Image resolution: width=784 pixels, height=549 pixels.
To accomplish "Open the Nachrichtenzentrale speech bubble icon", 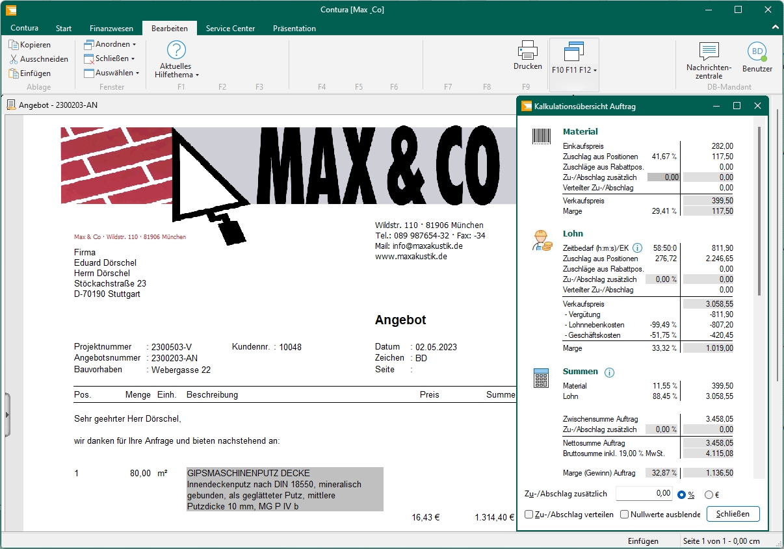I will tap(709, 52).
